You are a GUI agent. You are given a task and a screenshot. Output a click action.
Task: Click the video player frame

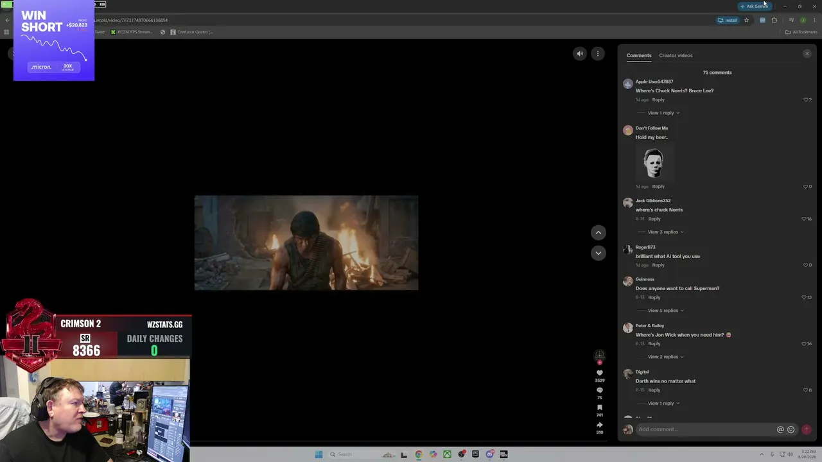pyautogui.click(x=306, y=243)
